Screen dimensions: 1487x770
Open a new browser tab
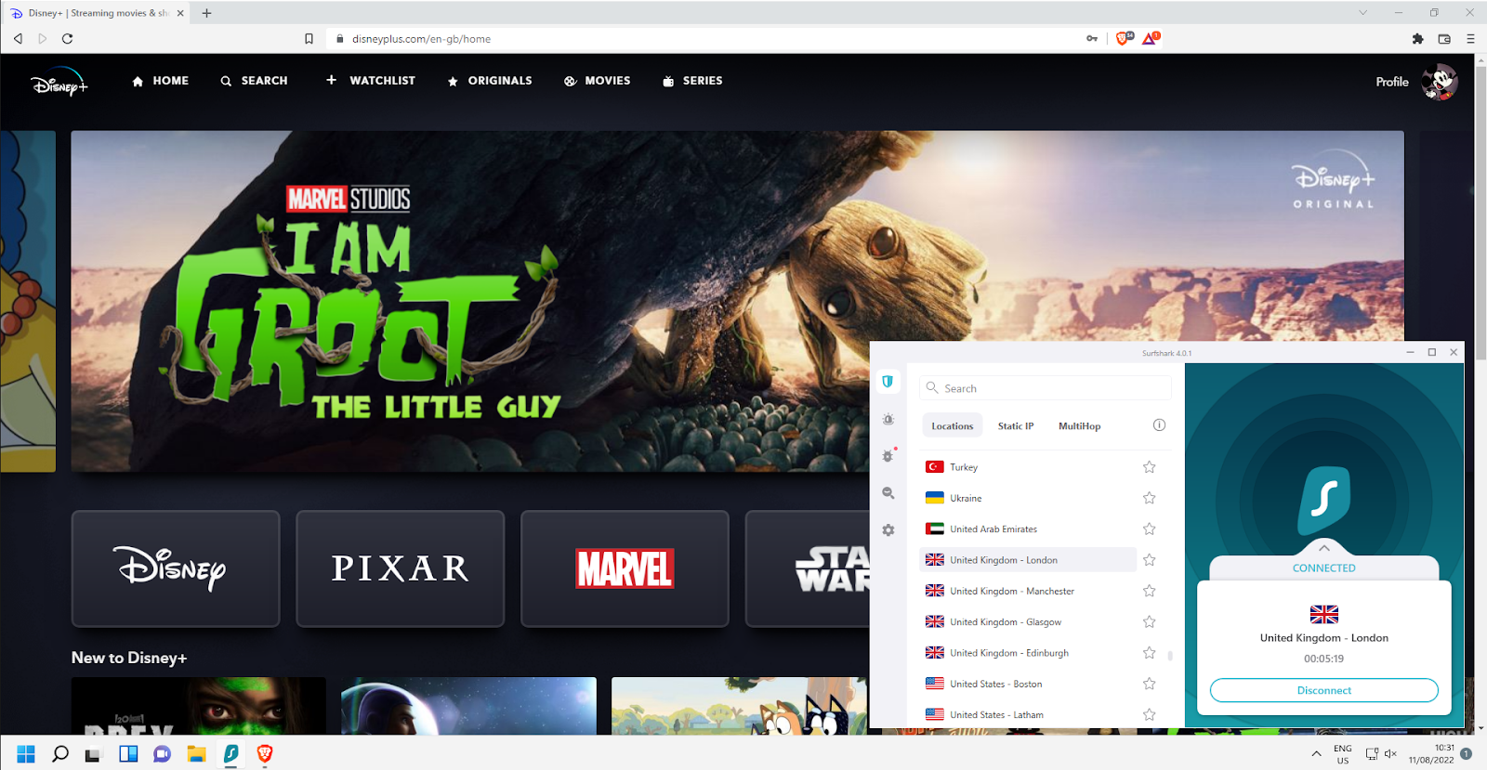pos(206,13)
